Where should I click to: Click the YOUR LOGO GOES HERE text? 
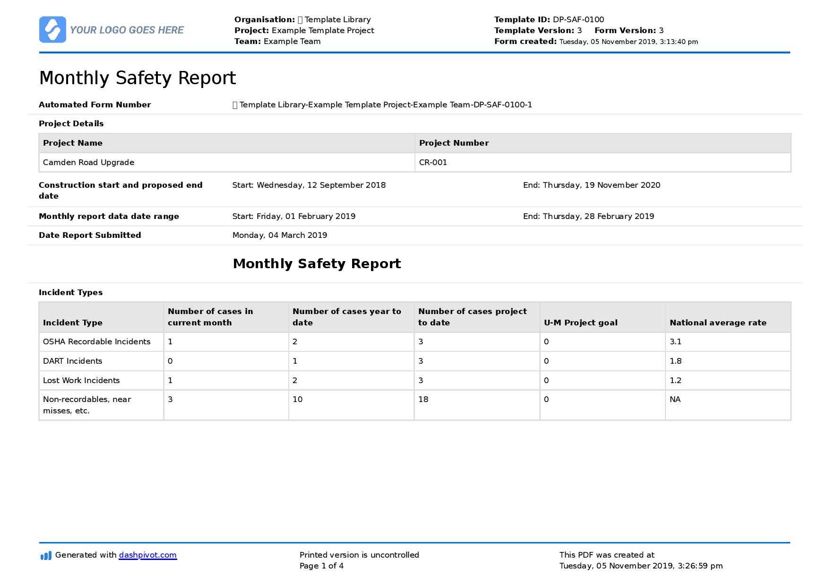(x=126, y=30)
